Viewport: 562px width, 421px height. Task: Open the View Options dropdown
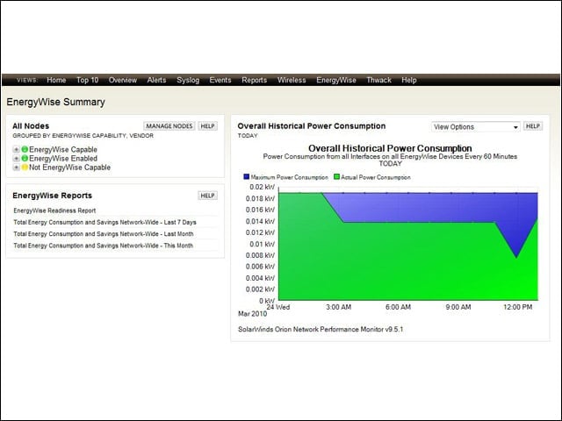(476, 127)
